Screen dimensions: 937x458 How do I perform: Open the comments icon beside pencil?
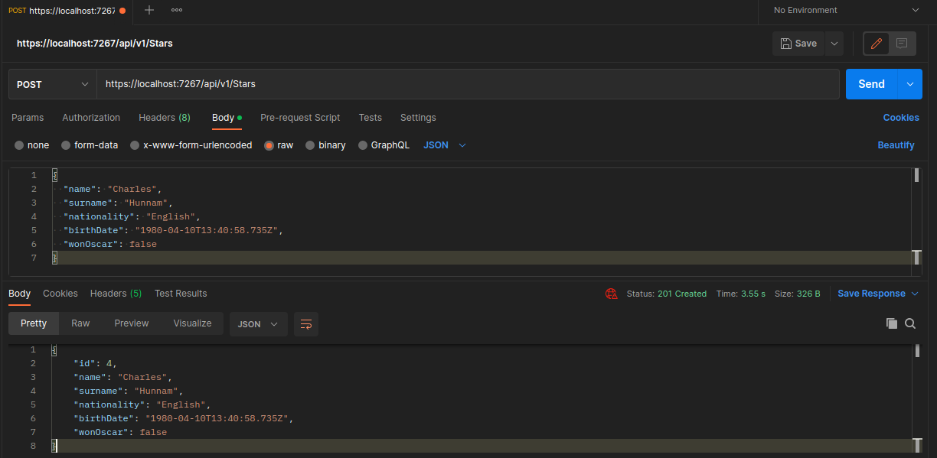[902, 44]
